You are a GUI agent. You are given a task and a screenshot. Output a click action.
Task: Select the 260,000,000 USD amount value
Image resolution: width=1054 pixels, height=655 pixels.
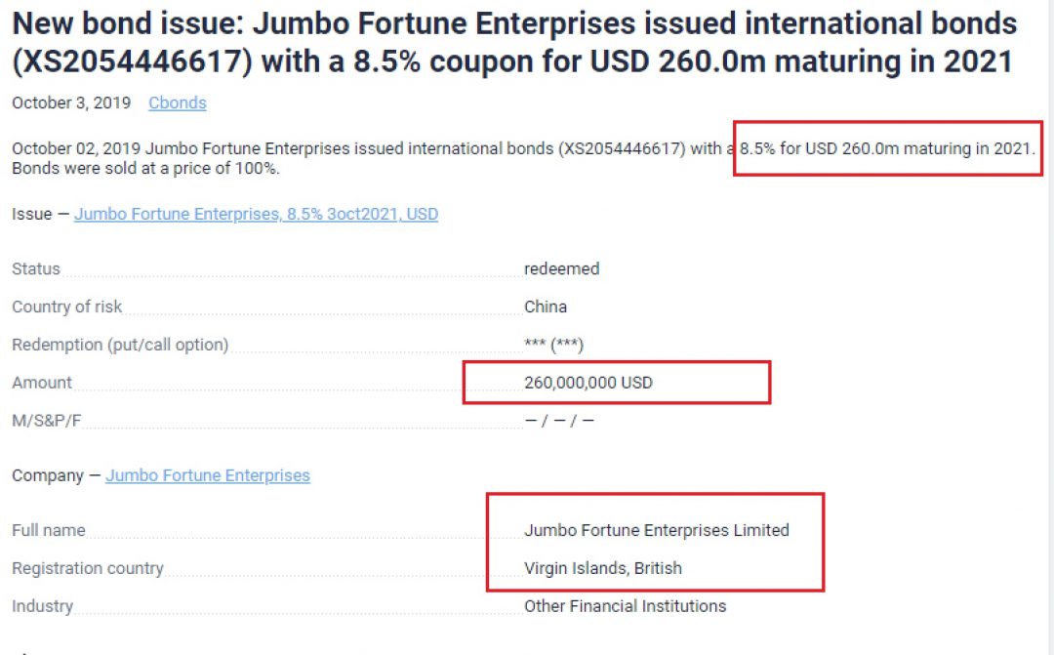pos(588,383)
